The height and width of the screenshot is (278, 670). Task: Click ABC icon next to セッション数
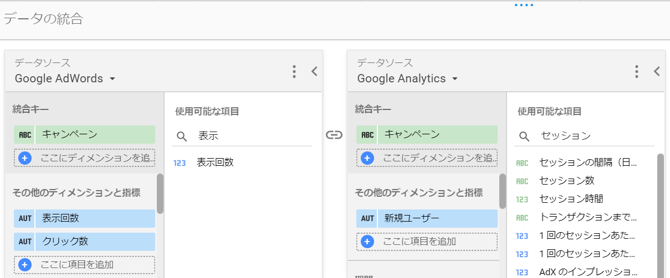[522, 181]
